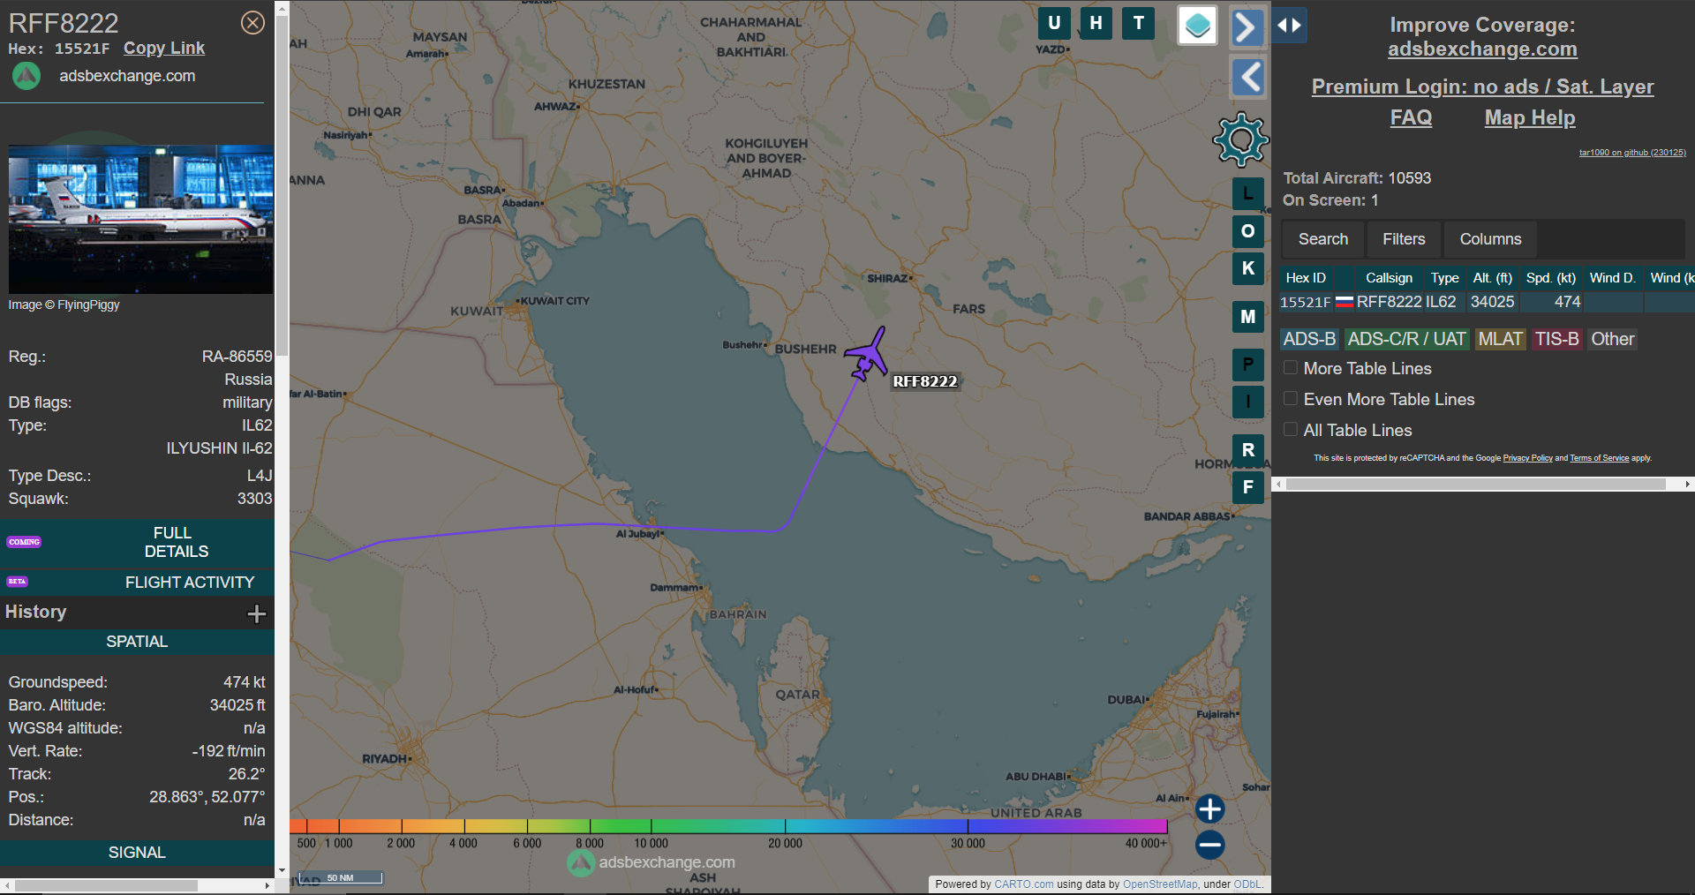Click registration RA-86559 value
The height and width of the screenshot is (895, 1695).
click(x=237, y=357)
